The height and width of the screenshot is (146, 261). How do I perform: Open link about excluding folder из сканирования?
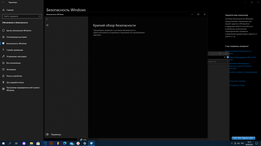243,72
